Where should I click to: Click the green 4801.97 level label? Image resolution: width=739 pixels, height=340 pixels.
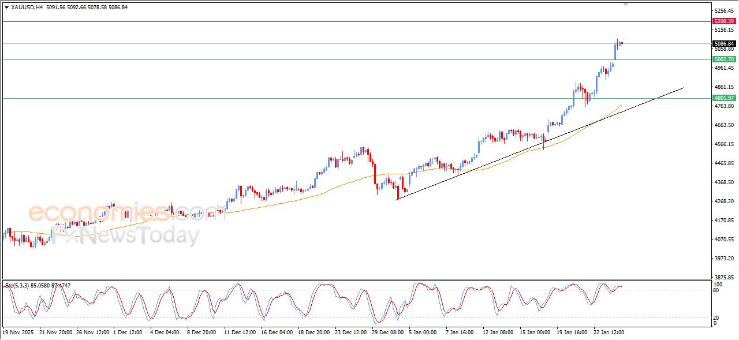pos(724,98)
